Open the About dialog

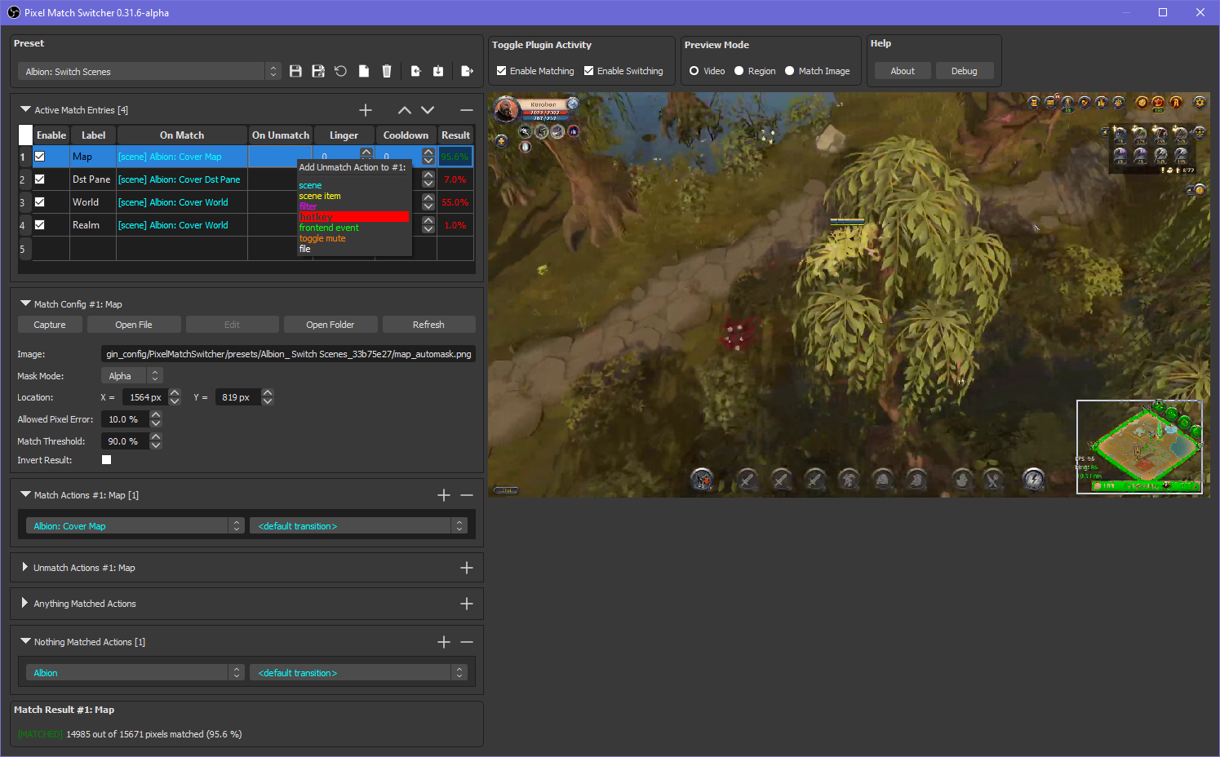903,71
